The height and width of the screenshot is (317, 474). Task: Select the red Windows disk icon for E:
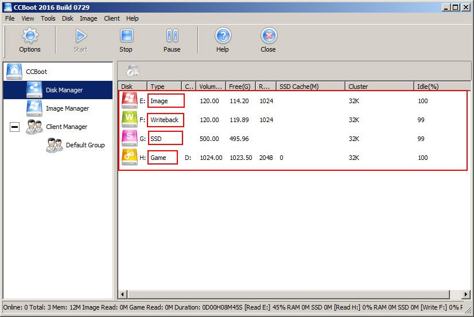coord(129,100)
